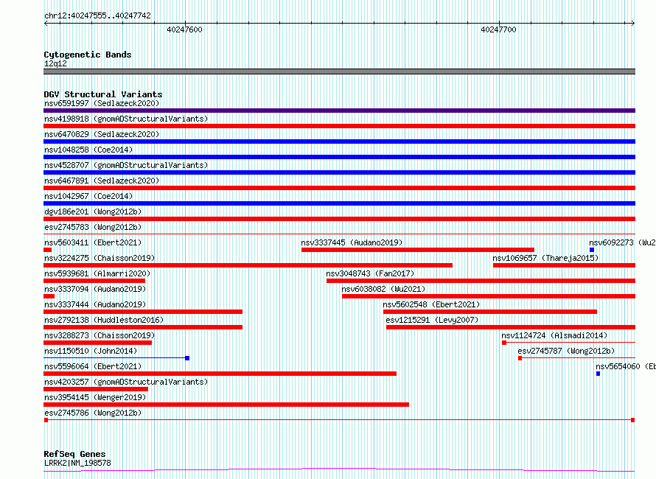The width and height of the screenshot is (656, 479).
Task: Click the right red end marker of esv2745786
Action: (633, 420)
